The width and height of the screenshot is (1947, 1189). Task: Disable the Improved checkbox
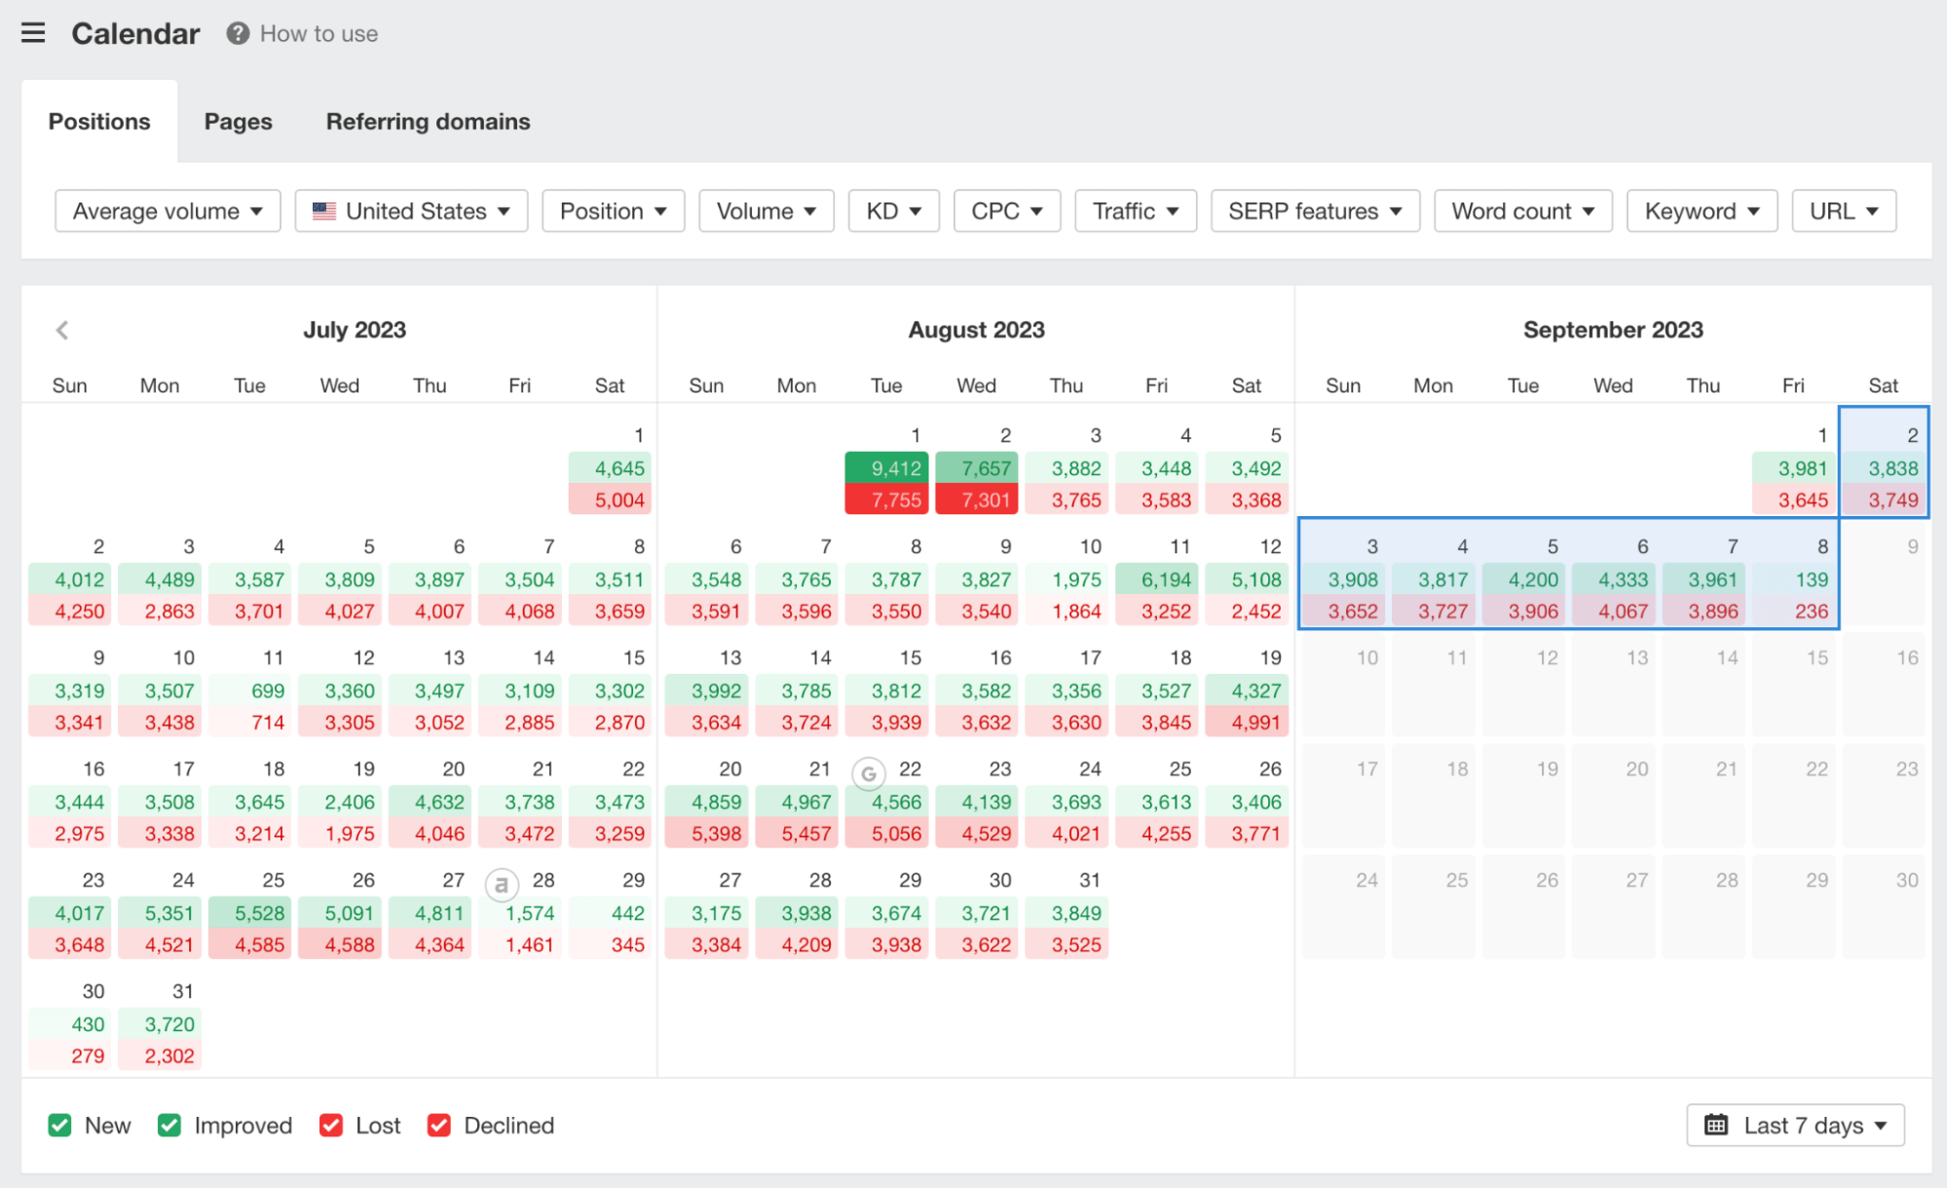[169, 1125]
